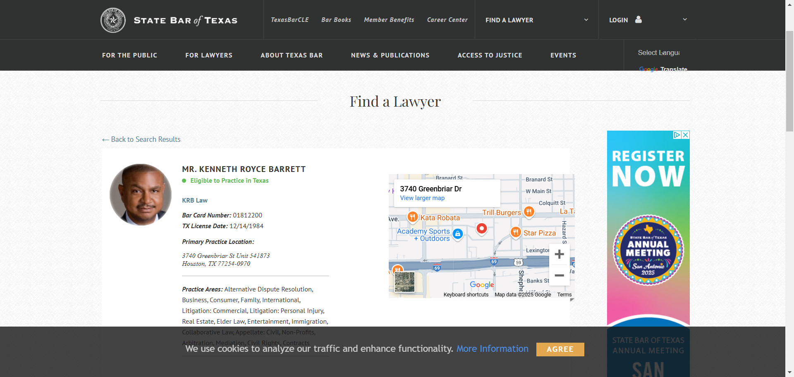794x377 pixels.
Task: Zoom out on the map
Action: coord(560,275)
